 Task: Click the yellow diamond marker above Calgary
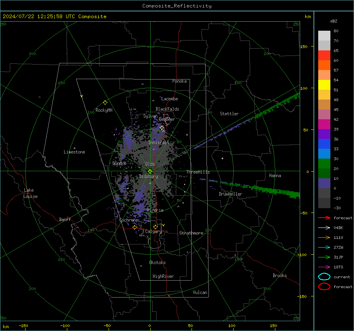(155, 227)
